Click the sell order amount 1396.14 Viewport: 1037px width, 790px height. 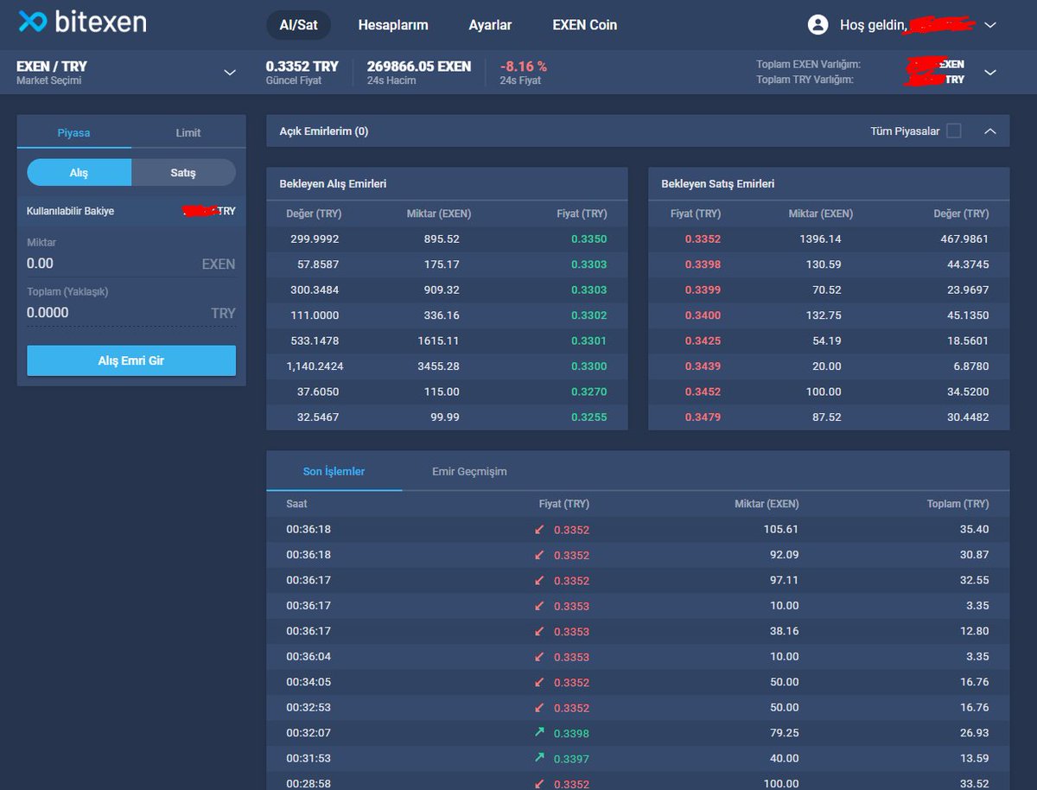coord(820,239)
